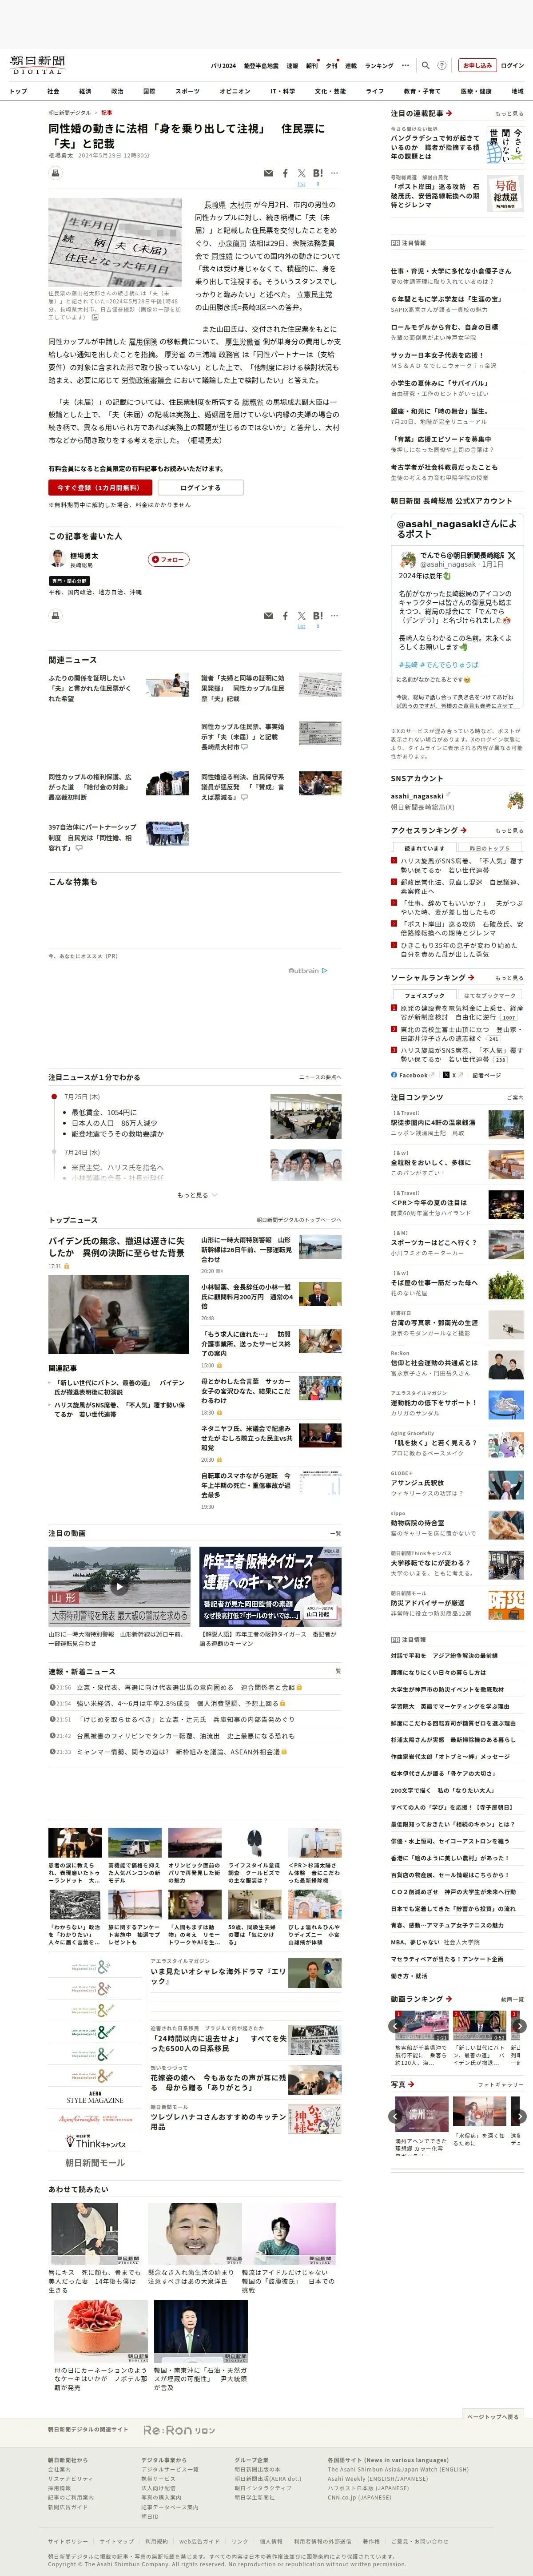Open 記事 breadcrumb link above headline

[x=106, y=113]
